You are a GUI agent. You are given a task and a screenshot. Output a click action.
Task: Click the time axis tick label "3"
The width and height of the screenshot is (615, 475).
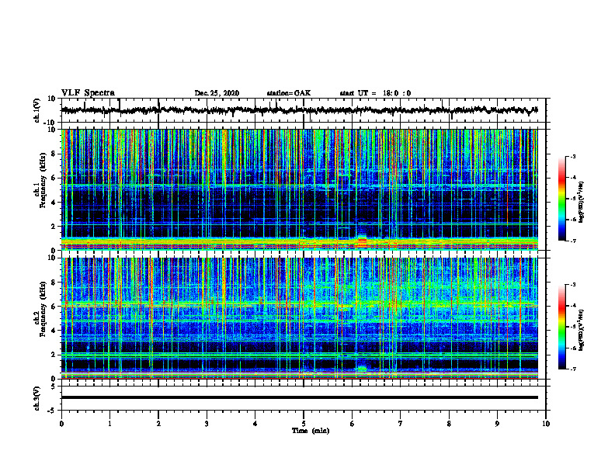[x=207, y=424]
